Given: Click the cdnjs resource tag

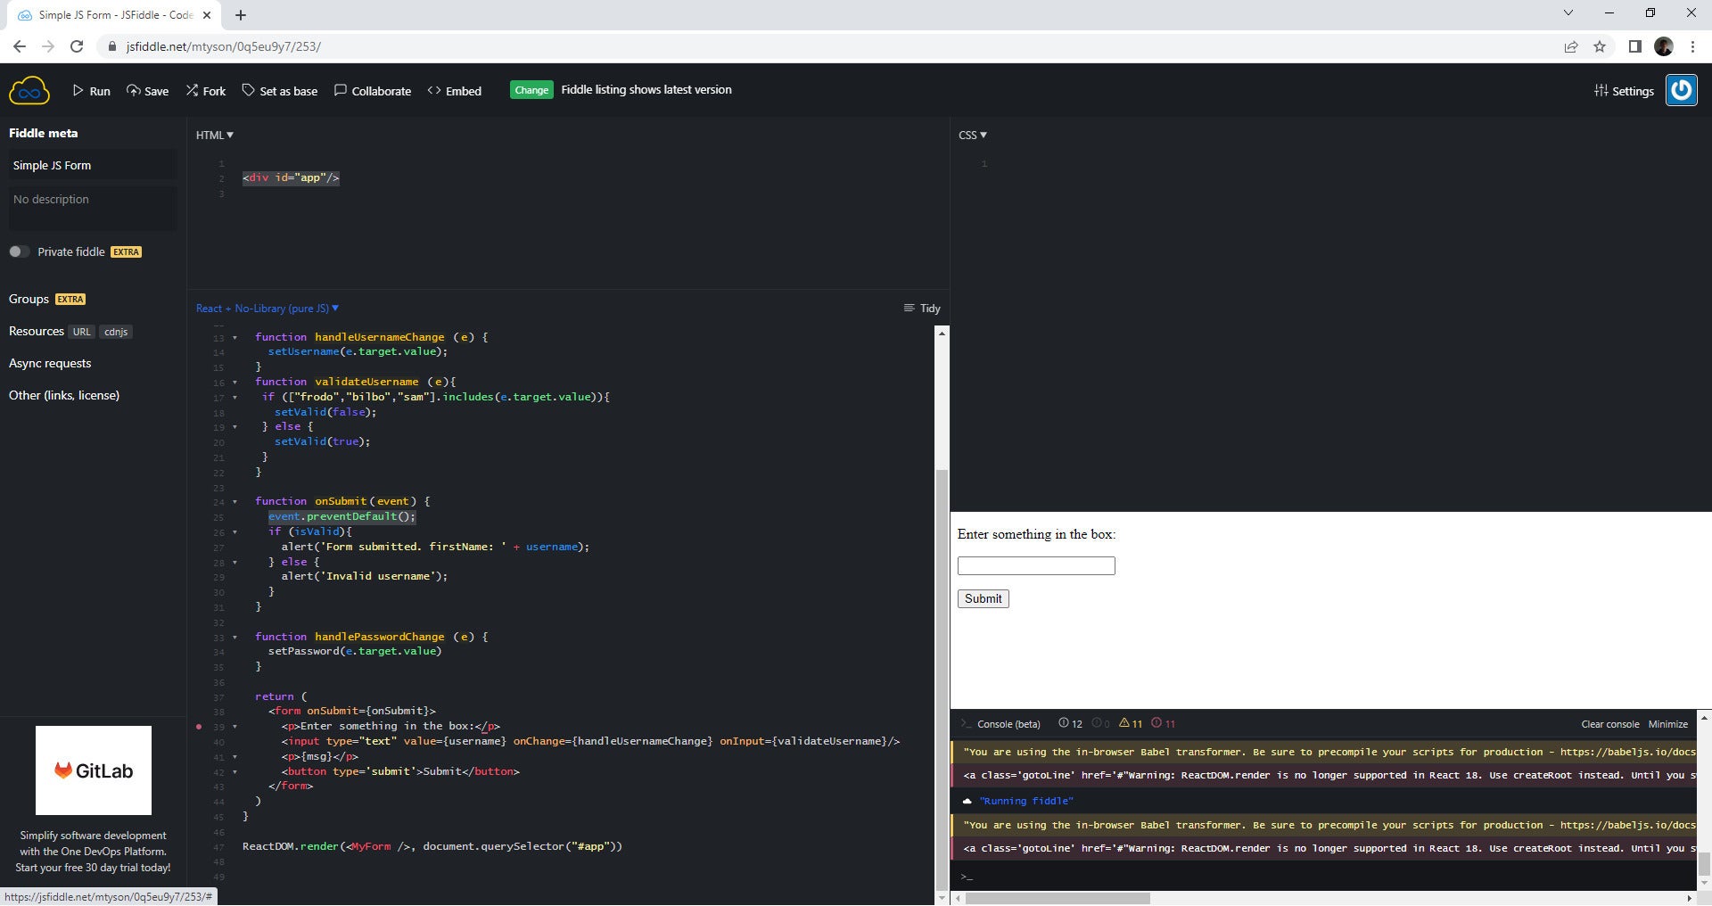Looking at the screenshot, I should point(116,332).
